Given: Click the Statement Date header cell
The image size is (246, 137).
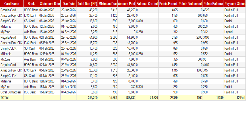Looking at the screenshot, I should (50, 4).
